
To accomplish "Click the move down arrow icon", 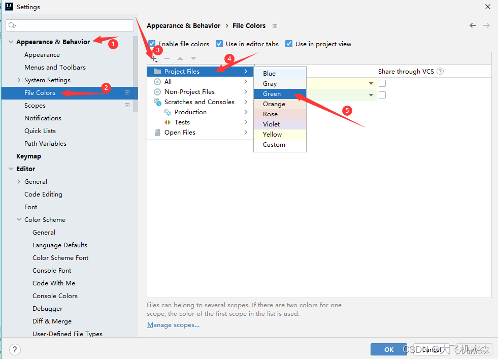I will click(x=192, y=58).
